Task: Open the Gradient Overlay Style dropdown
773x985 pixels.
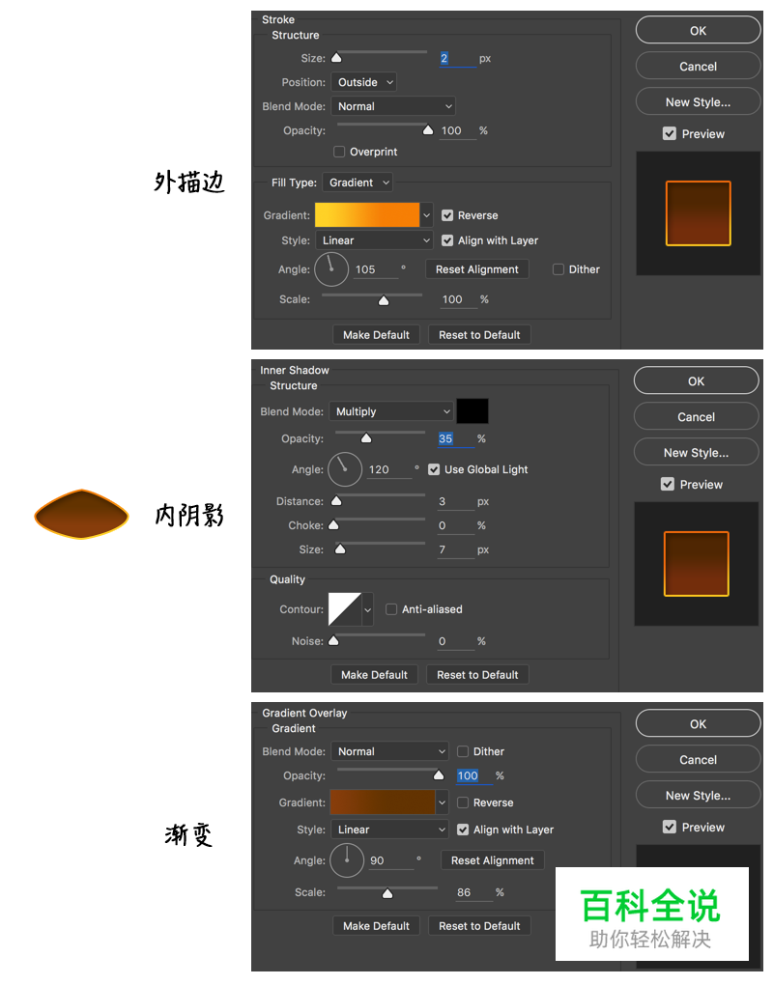Action: coord(389,830)
